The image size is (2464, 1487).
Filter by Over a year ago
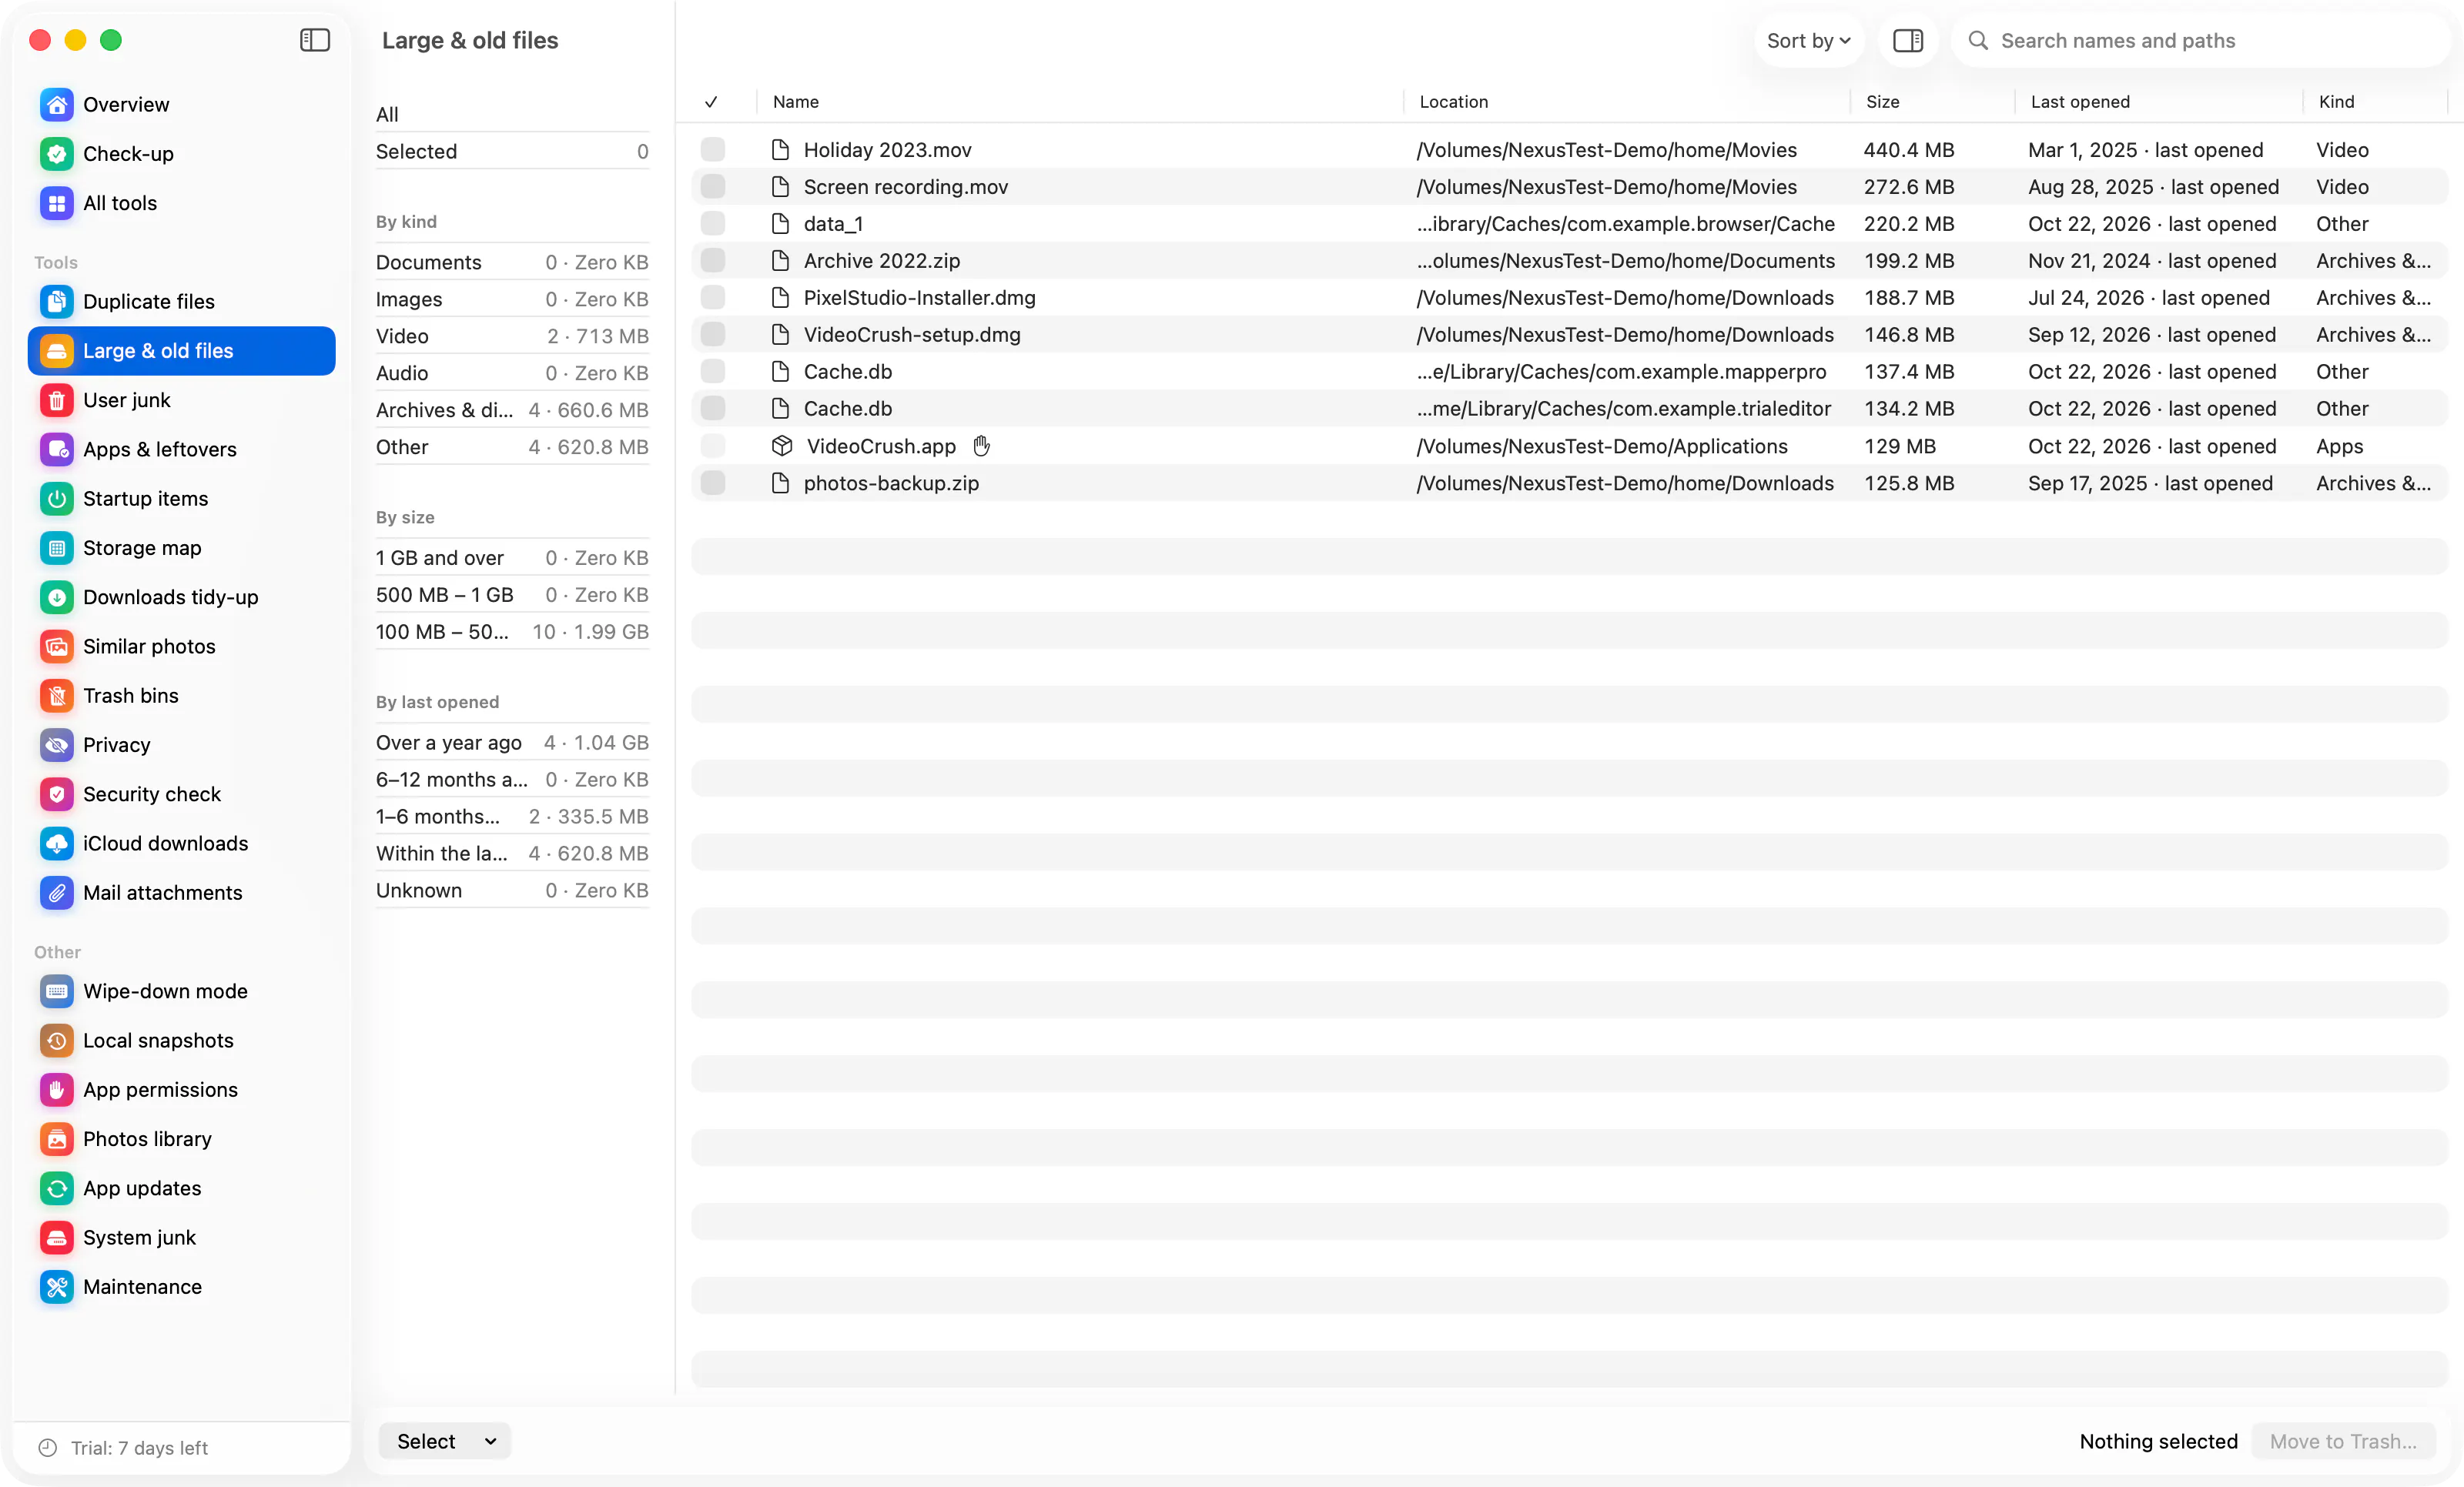pos(512,743)
